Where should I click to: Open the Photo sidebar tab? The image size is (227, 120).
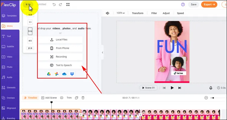point(10,67)
